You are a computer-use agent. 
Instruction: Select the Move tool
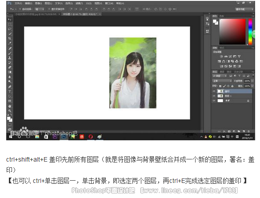click(x=10, y=20)
